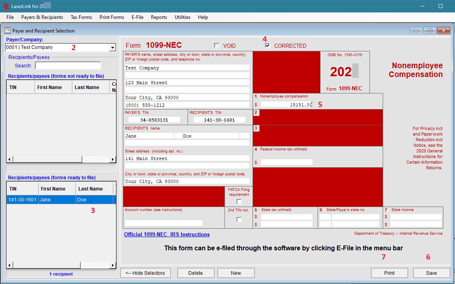Viewport: 455px width, 284px height.
Task: Sort ready-to-file list by First Name header
Action: (x=57, y=189)
